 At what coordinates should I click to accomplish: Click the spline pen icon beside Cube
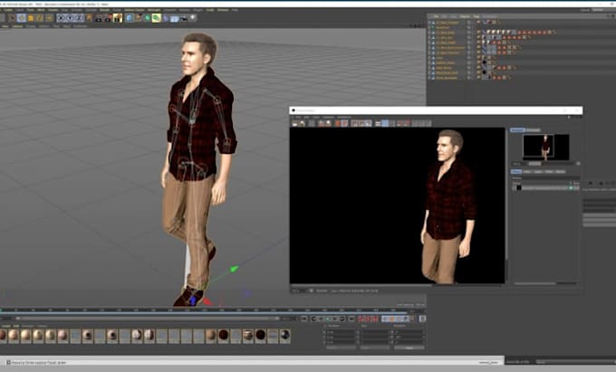pyautogui.click(x=139, y=18)
